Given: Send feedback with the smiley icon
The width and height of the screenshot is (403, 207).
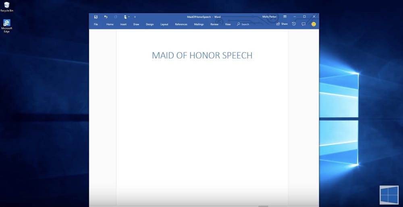Looking at the screenshot, I should pos(314,24).
